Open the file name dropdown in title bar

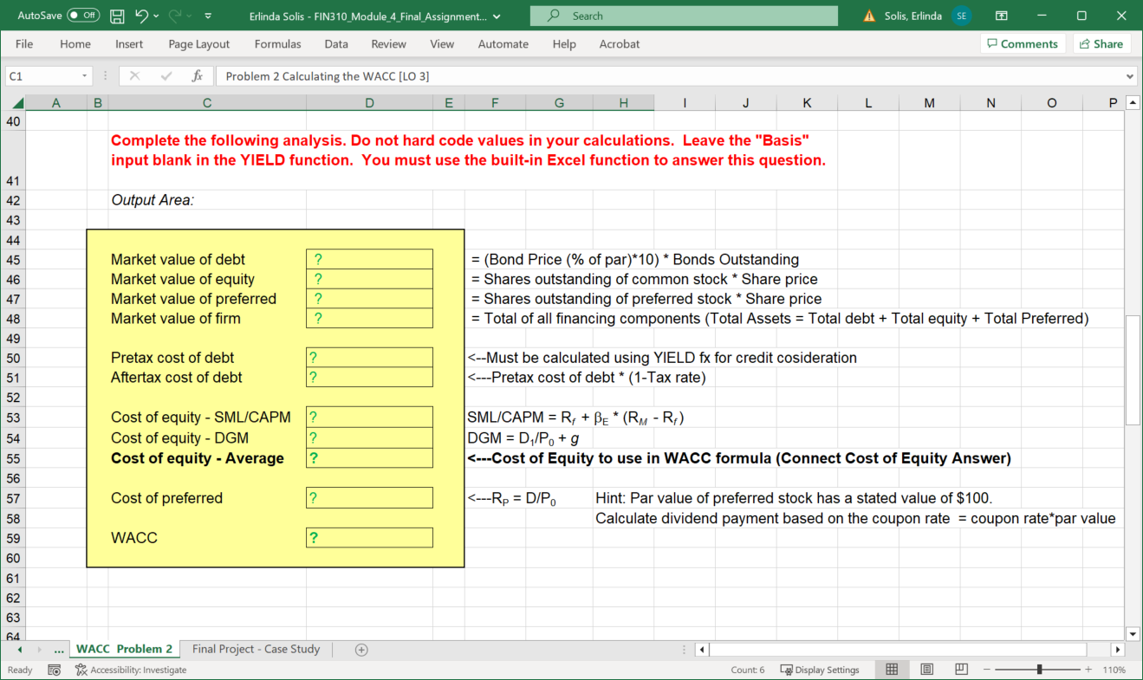pyautogui.click(x=497, y=16)
